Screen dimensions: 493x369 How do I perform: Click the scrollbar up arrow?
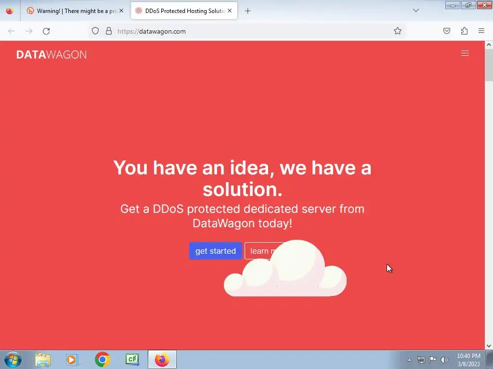489,45
